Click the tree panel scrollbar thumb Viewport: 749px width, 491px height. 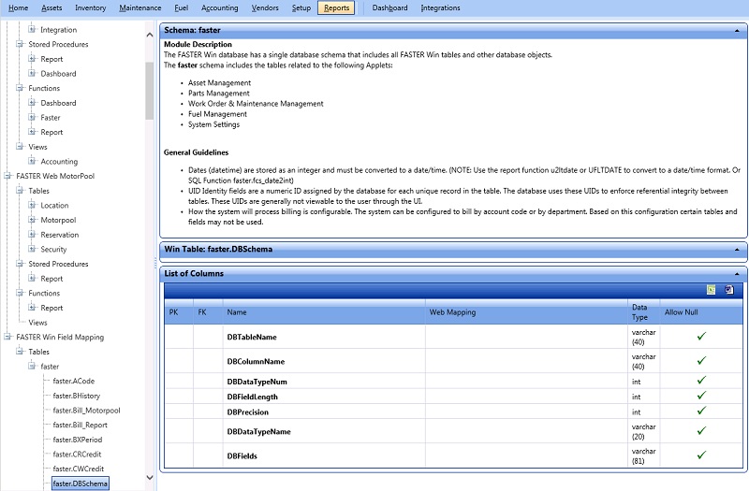(150, 91)
